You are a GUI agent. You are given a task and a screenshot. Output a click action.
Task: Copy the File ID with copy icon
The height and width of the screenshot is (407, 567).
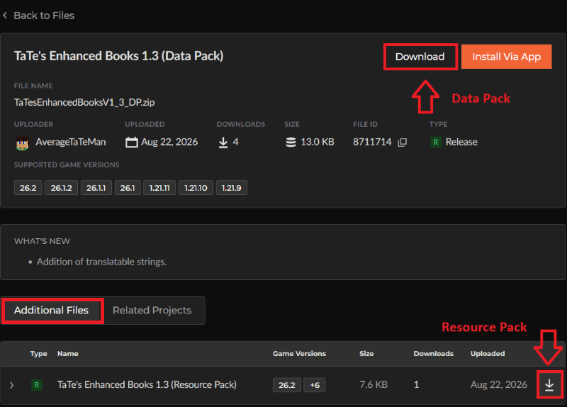(x=402, y=143)
